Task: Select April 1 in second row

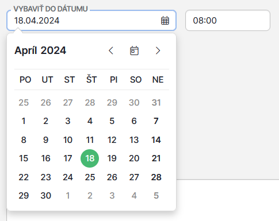Action: 24,121
